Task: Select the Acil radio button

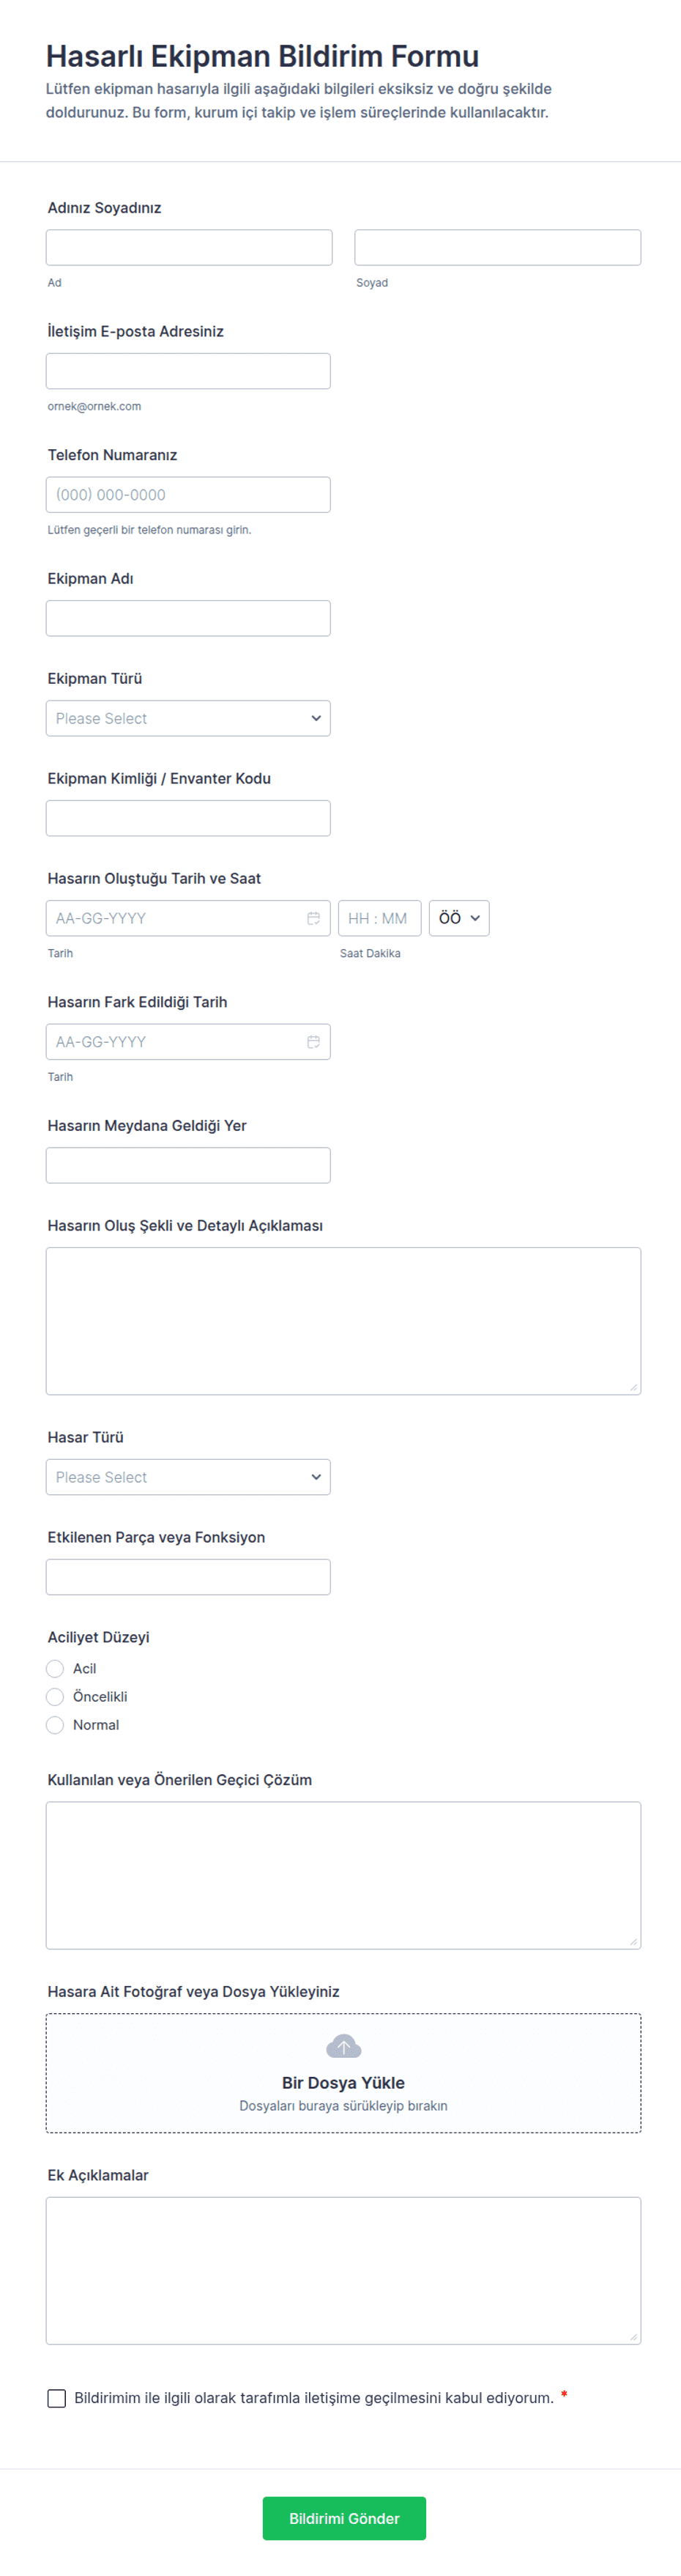Action: 56,1668
